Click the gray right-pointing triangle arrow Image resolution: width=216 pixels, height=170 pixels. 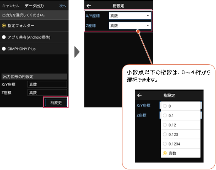77,52
